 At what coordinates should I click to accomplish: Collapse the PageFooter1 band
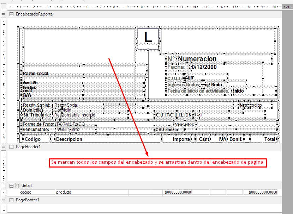tap(11, 200)
